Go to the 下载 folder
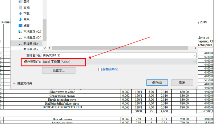This screenshot has width=214, height=124. click(x=26, y=14)
